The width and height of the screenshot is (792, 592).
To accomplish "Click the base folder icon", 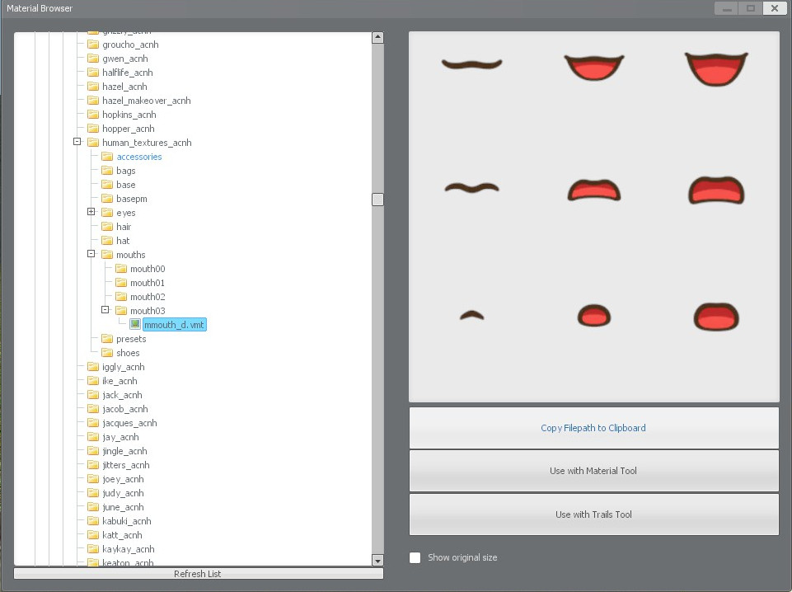I will point(107,185).
